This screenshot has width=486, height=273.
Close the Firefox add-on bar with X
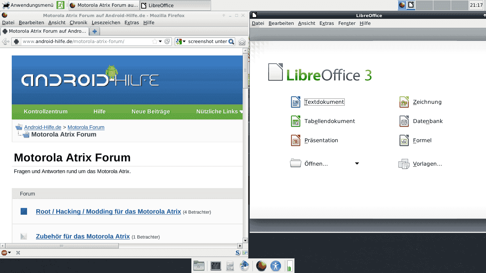pos(18,253)
